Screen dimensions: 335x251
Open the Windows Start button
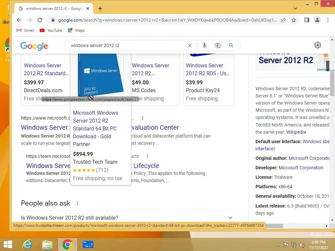8,244
